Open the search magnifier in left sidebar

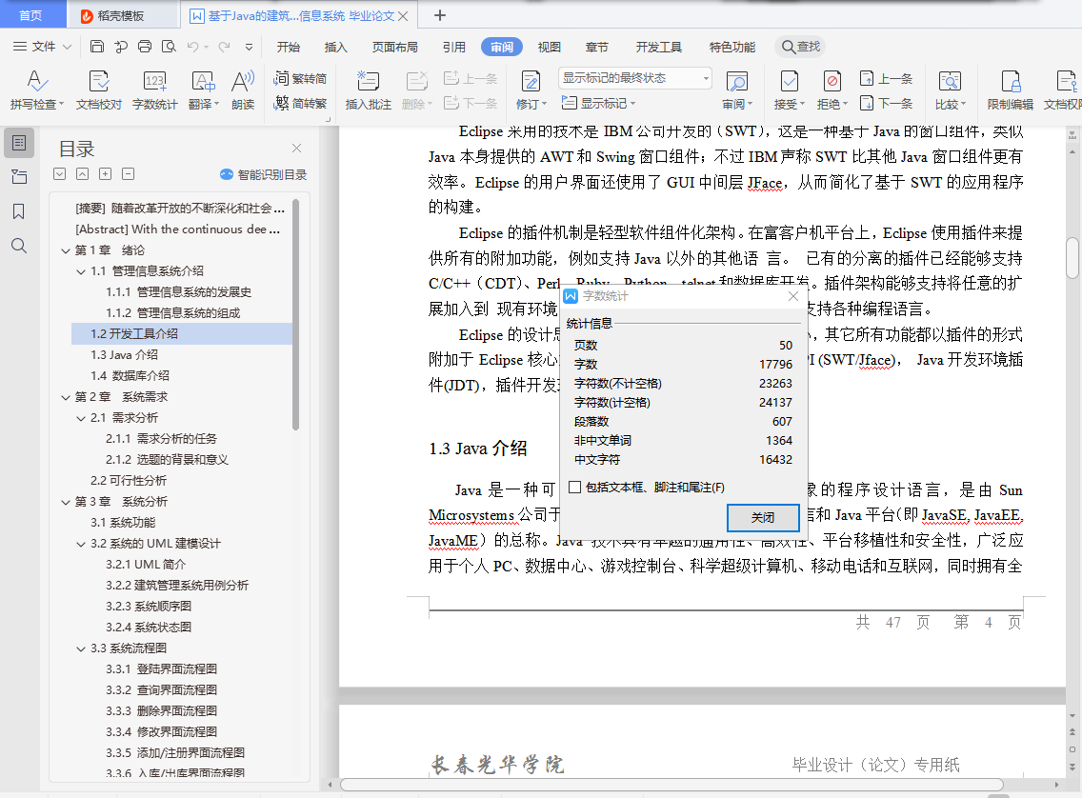tap(19, 246)
